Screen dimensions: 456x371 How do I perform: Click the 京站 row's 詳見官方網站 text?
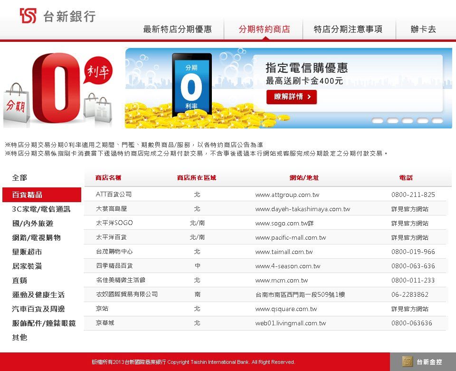[410, 309]
